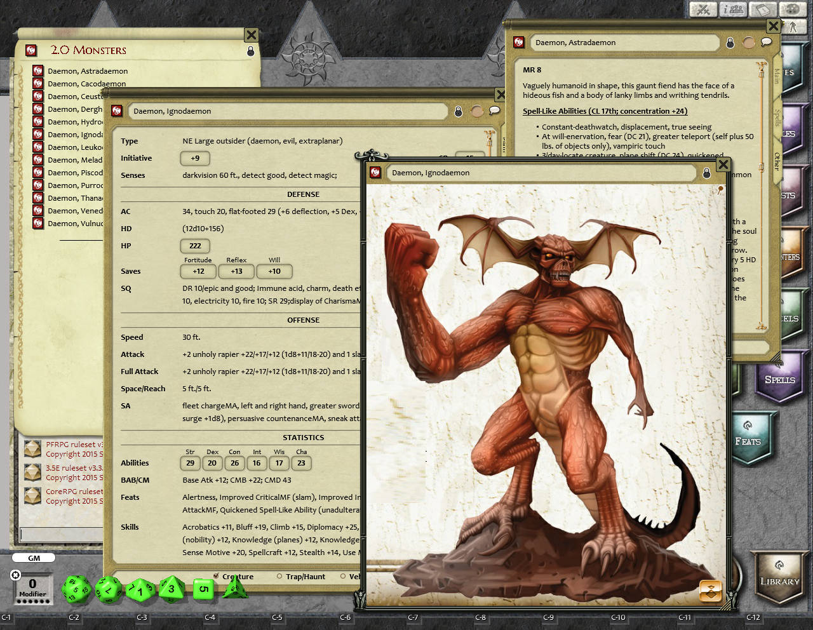This screenshot has width=813, height=630.
Task: Click the Initiative +9 roll button
Action: [194, 158]
